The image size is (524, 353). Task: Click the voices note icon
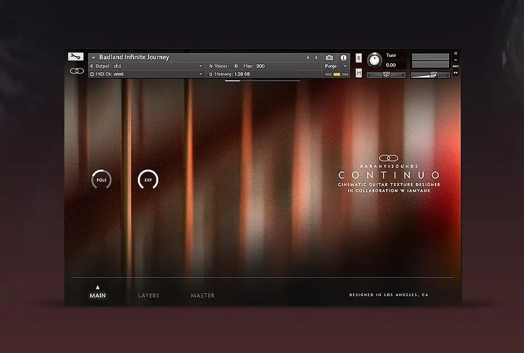click(x=211, y=66)
